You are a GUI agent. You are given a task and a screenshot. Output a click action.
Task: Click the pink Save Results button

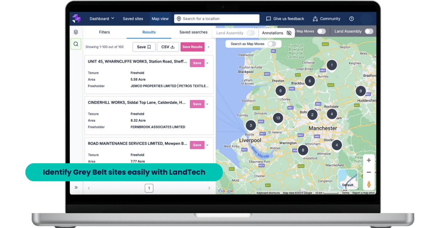coord(193,46)
